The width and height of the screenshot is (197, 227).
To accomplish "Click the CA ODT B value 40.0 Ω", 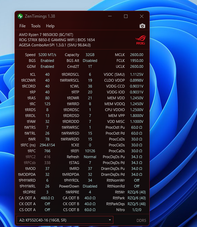I will click(x=90, y=198).
